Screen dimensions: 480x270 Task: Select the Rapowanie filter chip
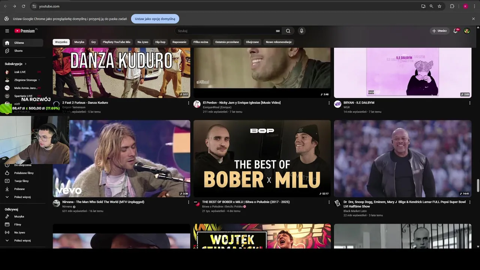tap(179, 42)
